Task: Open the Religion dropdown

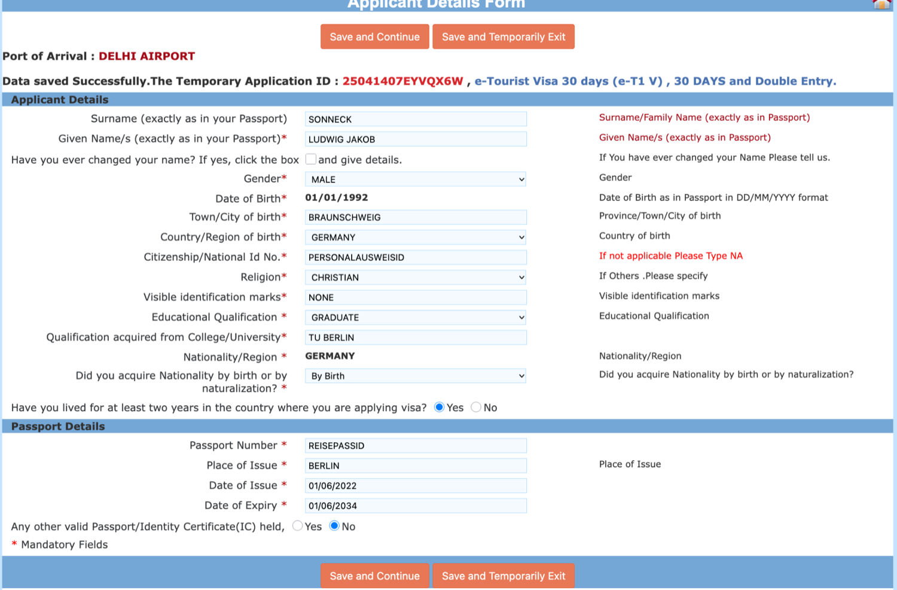Action: [x=416, y=277]
